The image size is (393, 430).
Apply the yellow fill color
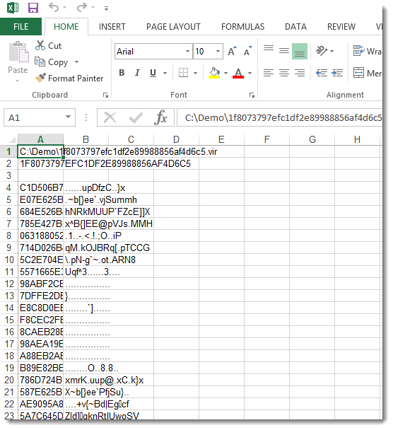214,73
